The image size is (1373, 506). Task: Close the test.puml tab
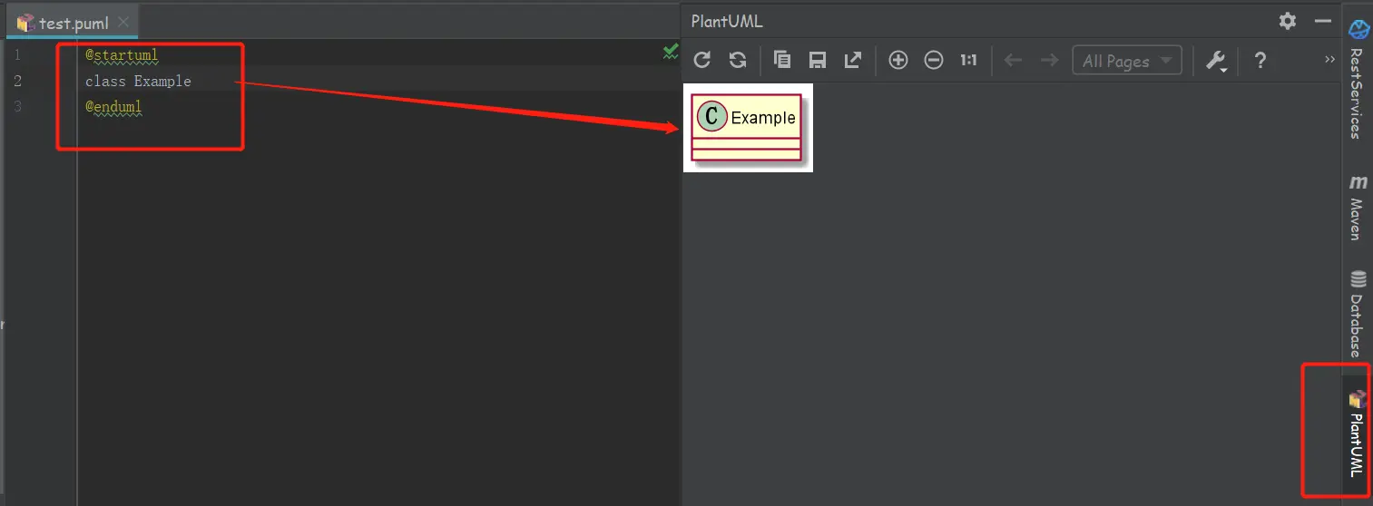click(x=124, y=23)
